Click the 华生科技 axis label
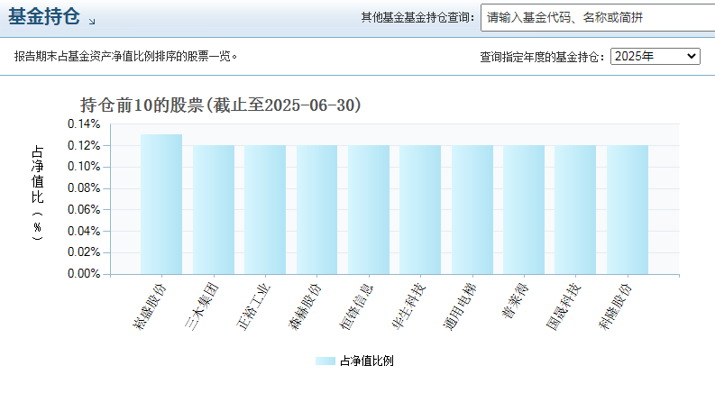The width and height of the screenshot is (715, 393). [408, 306]
